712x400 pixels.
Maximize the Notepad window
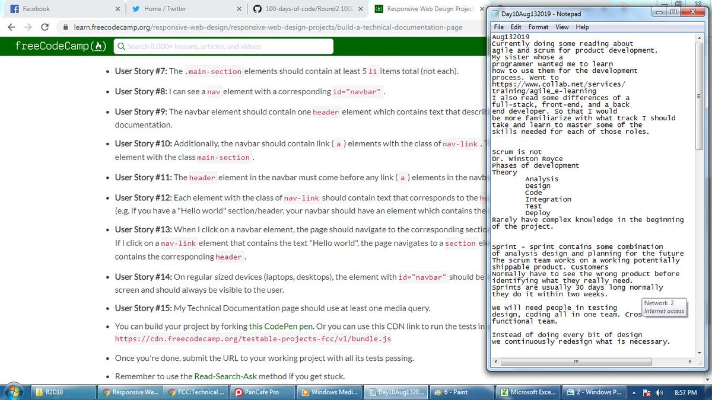pos(674,12)
